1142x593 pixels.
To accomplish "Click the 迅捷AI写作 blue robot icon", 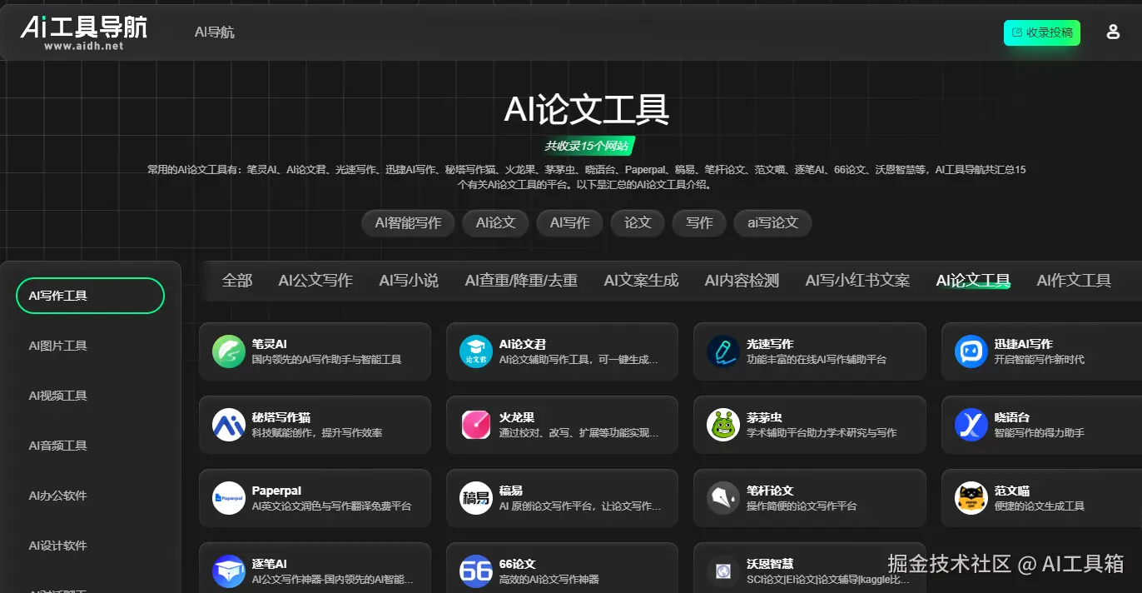I will tap(971, 351).
